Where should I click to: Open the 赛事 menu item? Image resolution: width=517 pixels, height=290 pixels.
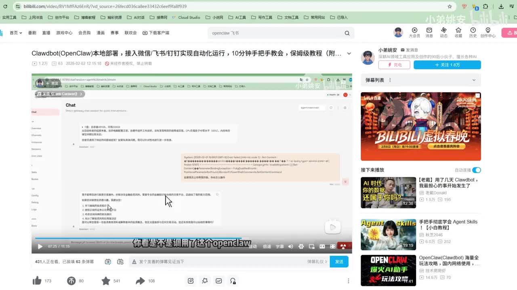tap(115, 33)
